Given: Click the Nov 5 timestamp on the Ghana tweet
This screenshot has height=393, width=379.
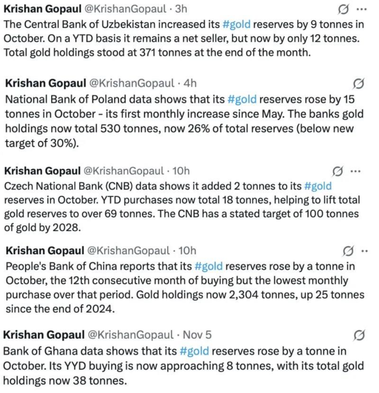Looking at the screenshot, I should pyautogui.click(x=197, y=335).
